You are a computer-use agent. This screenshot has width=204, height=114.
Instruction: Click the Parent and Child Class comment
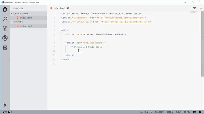click(86, 47)
